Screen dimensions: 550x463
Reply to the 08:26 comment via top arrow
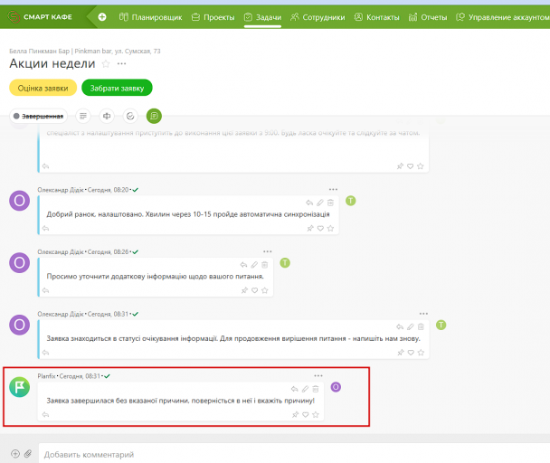tap(243, 265)
